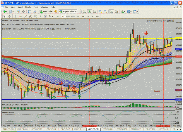
Task: Click the Indicators list icon
Action: [x=122, y=11]
